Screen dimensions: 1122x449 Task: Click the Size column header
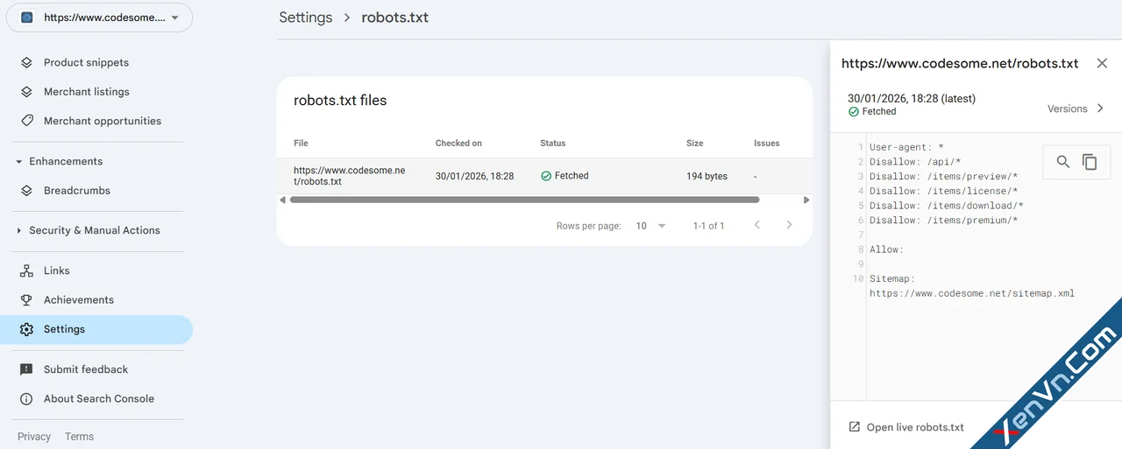[694, 144]
